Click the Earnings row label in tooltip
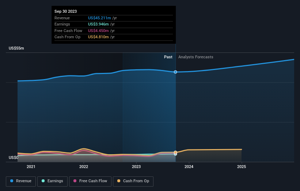The height and width of the screenshot is (191, 300). tap(62, 24)
